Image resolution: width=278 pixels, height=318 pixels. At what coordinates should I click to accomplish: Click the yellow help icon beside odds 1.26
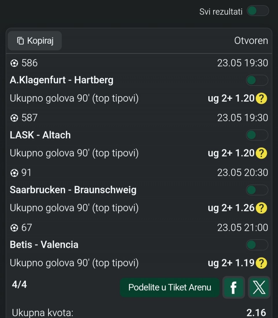261,208
